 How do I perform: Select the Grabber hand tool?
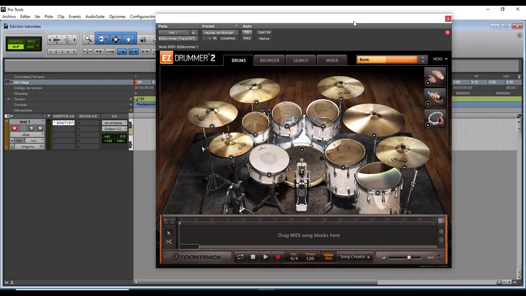129,39
